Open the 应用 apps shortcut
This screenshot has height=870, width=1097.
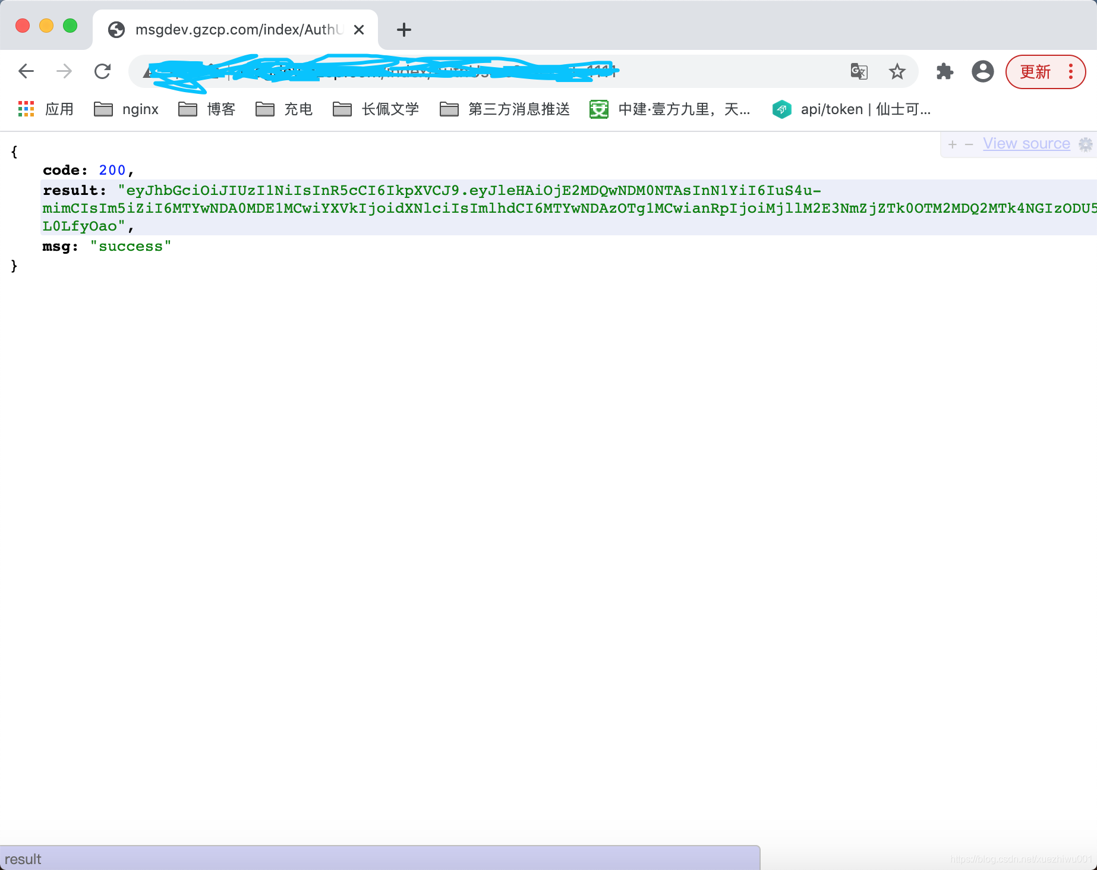pyautogui.click(x=46, y=109)
